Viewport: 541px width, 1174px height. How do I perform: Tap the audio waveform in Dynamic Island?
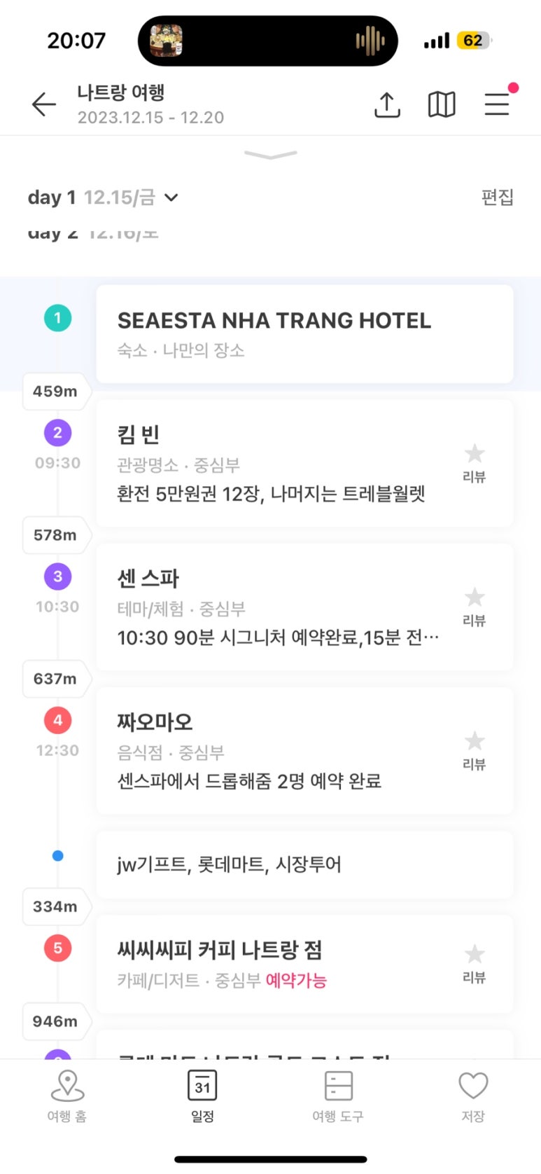pyautogui.click(x=370, y=41)
